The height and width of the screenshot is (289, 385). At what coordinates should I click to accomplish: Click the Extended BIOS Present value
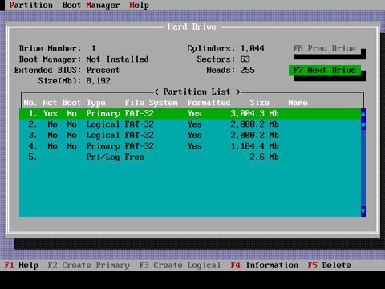point(103,70)
